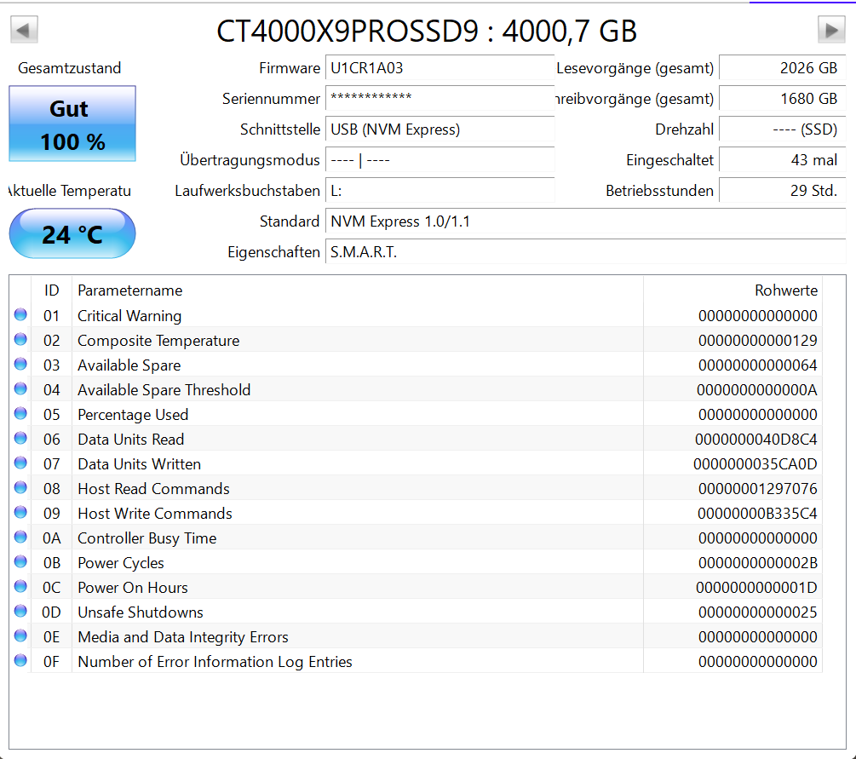Screen dimensions: 856x759
Task: Click the total reads value 2026 GB
Action: click(782, 68)
